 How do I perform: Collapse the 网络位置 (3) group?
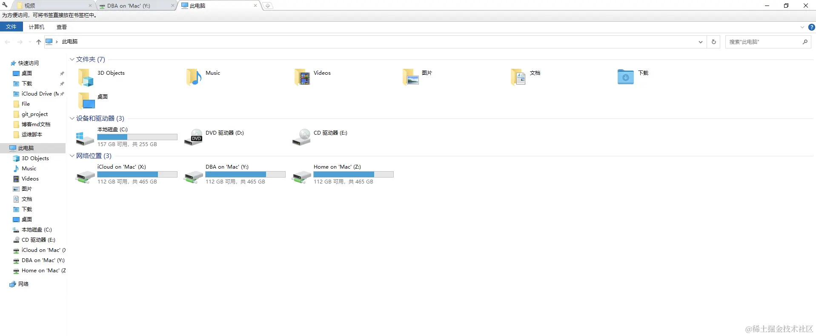click(x=72, y=156)
